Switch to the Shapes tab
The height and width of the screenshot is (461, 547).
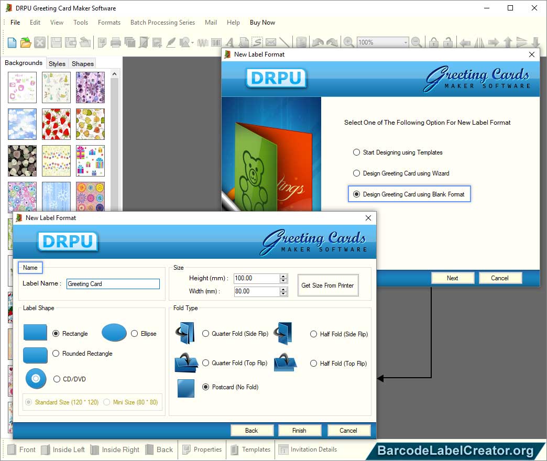83,63
